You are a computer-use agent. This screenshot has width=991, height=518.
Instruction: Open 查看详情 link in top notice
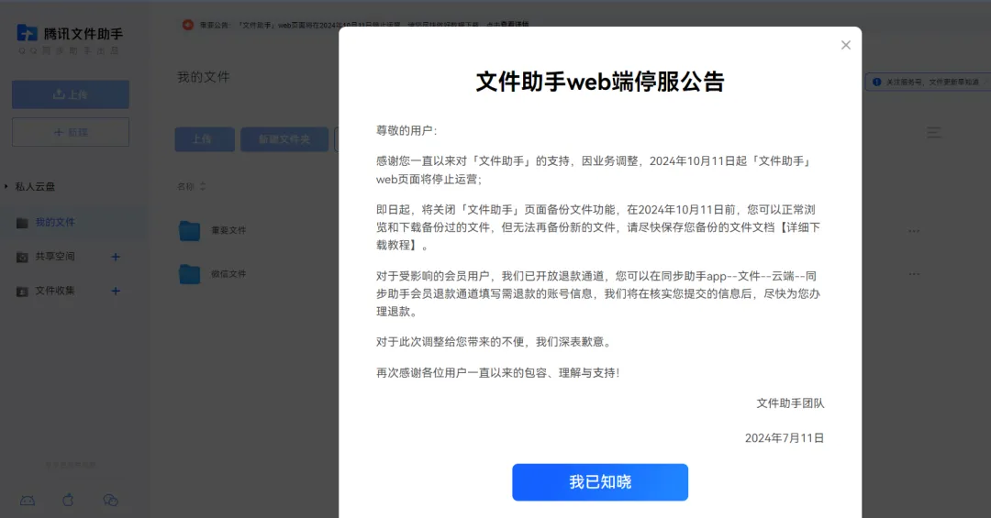(x=515, y=25)
